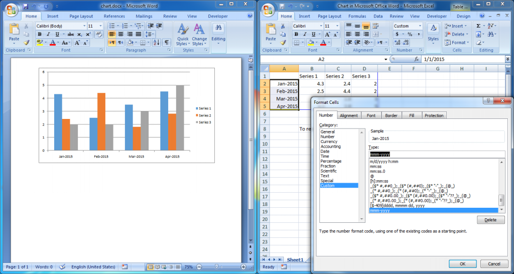Click Excel formula bar showing 1/1/2015

click(x=463, y=59)
